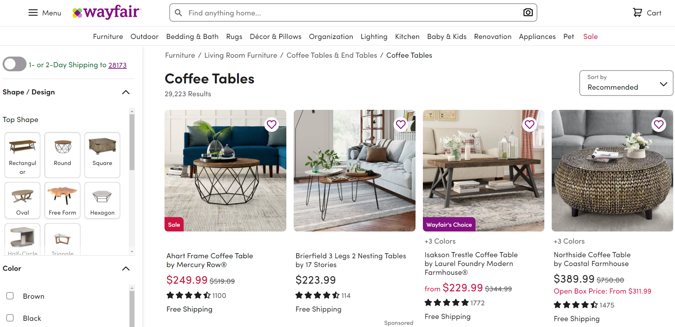Focus the Find anything home search field

tap(353, 13)
